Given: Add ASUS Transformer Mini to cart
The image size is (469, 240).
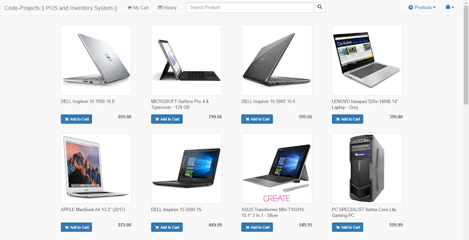Looking at the screenshot, I should (x=257, y=227).
